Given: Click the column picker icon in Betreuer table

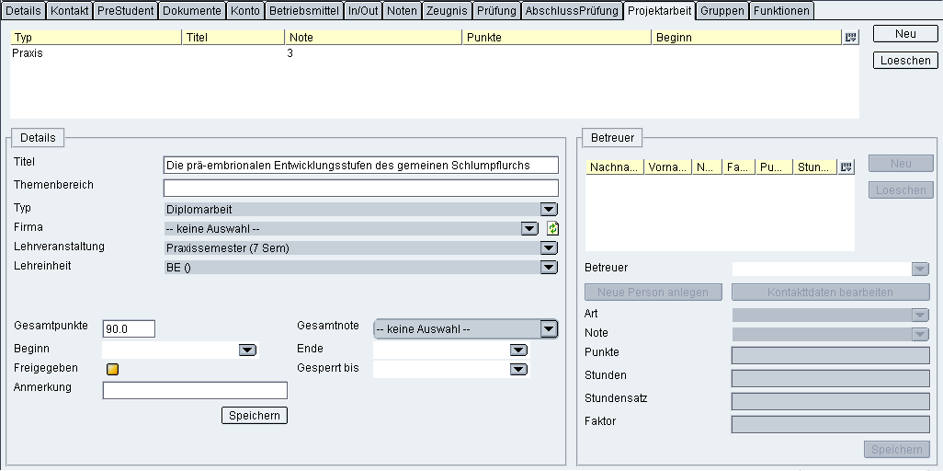Looking at the screenshot, I should pos(846,167).
